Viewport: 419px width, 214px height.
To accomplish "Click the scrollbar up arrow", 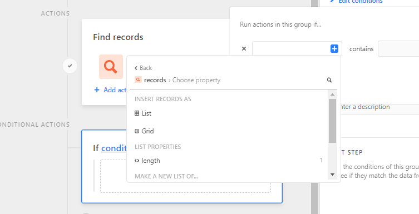I will click(332, 94).
